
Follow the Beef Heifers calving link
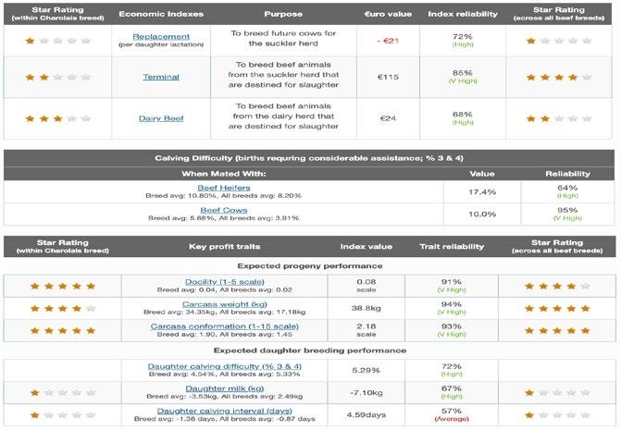[224, 188]
